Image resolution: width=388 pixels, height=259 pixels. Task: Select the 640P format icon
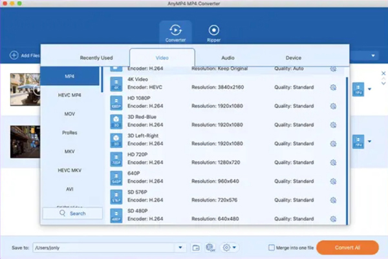116,178
